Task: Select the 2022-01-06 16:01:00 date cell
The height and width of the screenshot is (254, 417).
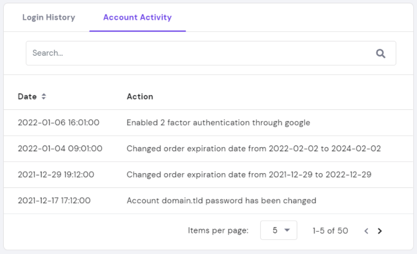Action: tap(58, 122)
